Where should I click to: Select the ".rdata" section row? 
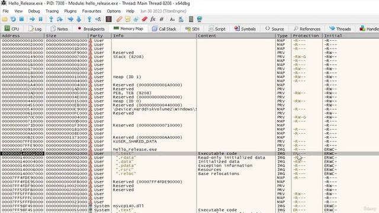(x=189, y=157)
